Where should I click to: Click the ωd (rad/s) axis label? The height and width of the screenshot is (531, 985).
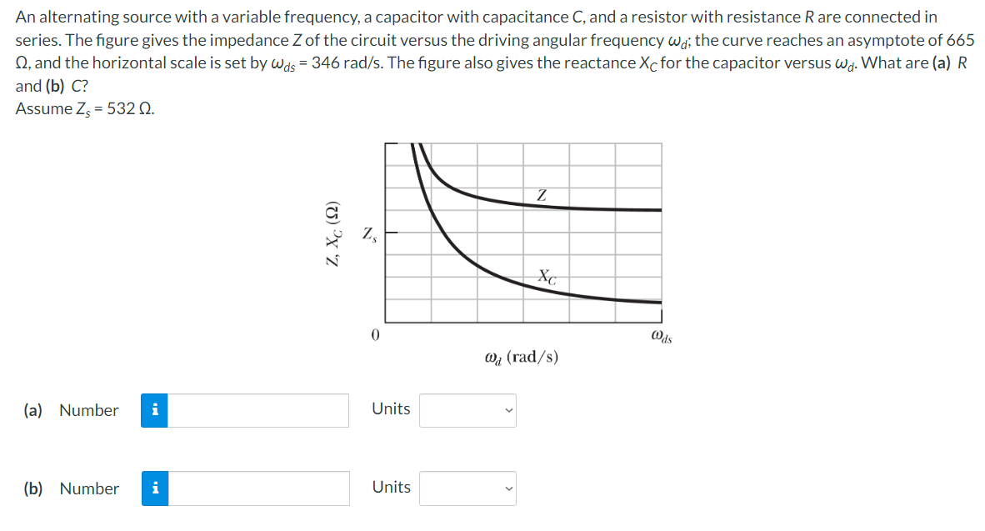pyautogui.click(x=521, y=357)
